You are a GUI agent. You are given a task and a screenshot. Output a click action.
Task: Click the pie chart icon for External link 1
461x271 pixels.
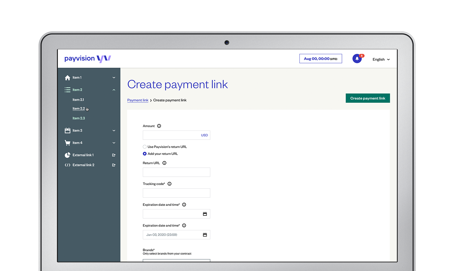(x=67, y=155)
